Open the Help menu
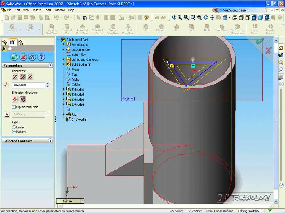 71,10
